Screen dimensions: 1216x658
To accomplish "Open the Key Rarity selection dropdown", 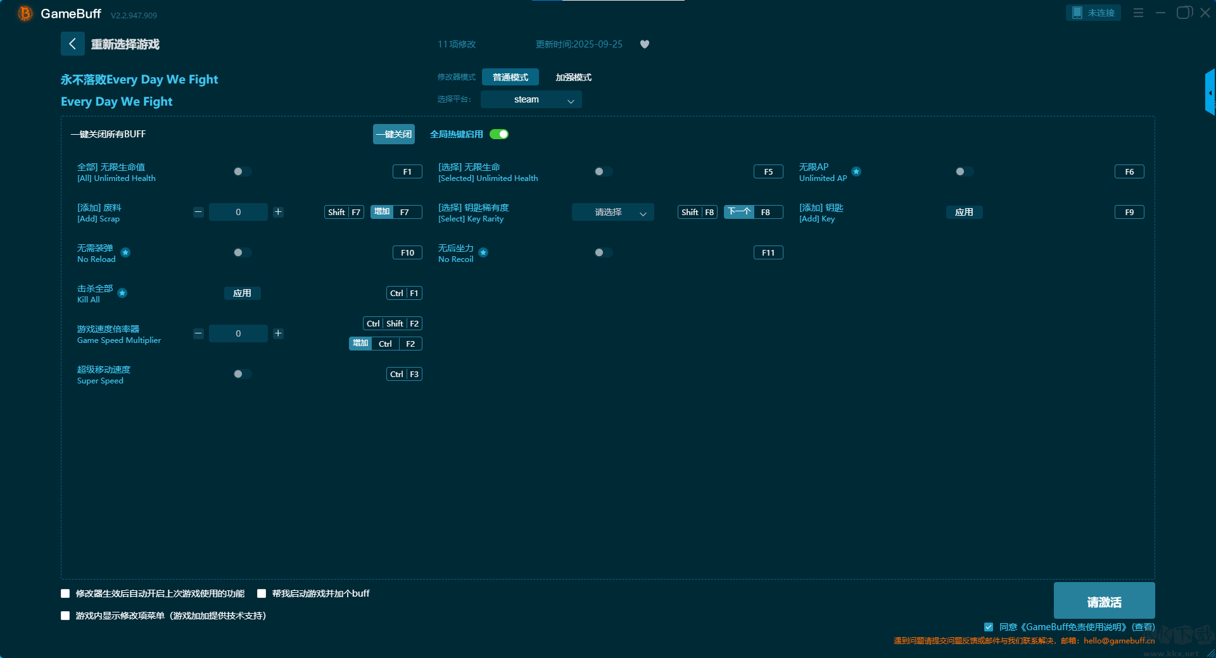I will tap(613, 212).
